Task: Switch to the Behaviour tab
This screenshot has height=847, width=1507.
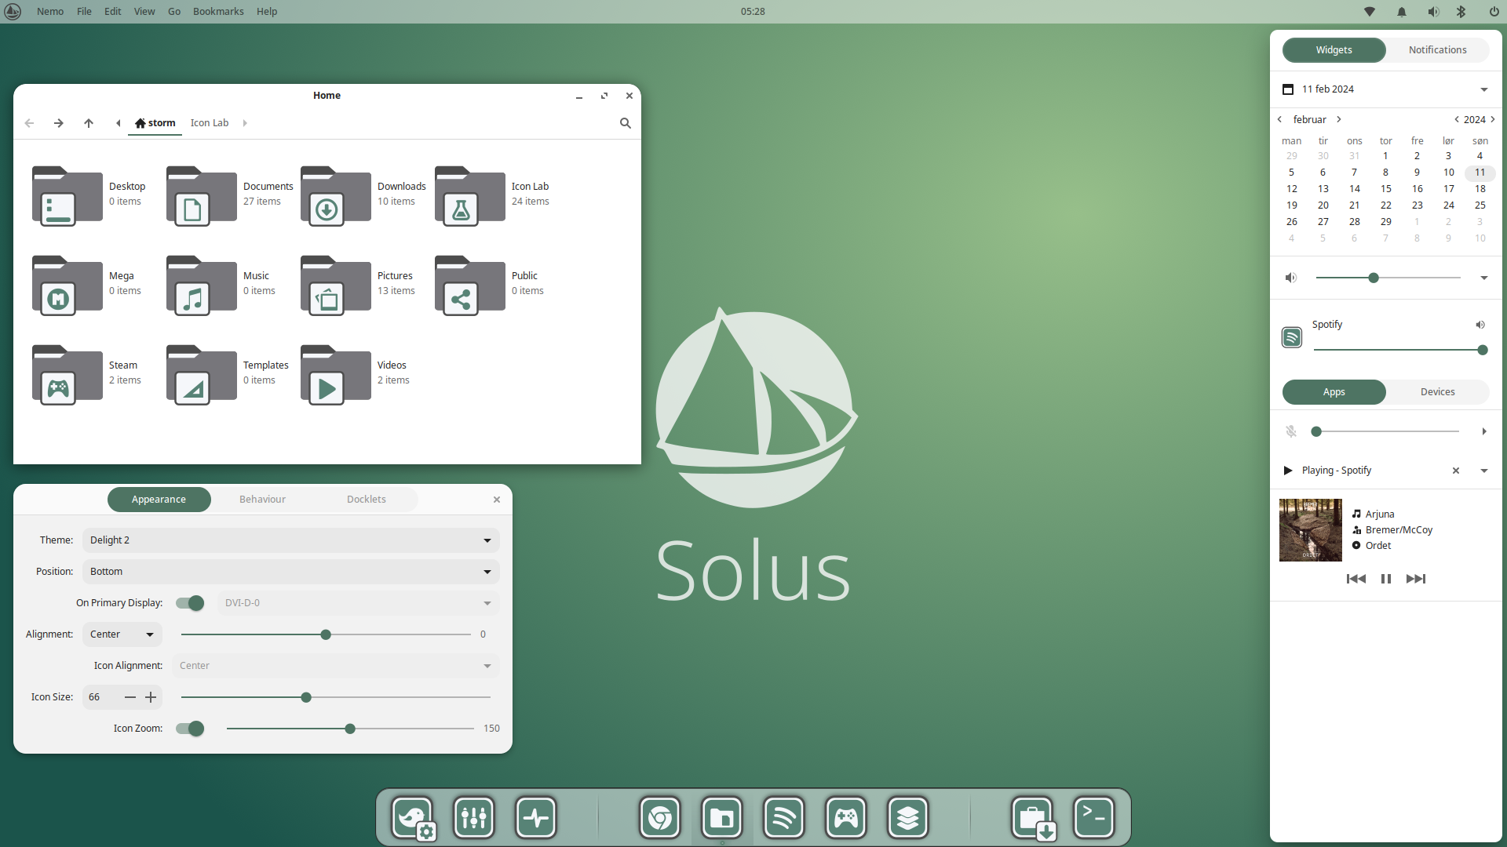Action: tap(262, 499)
